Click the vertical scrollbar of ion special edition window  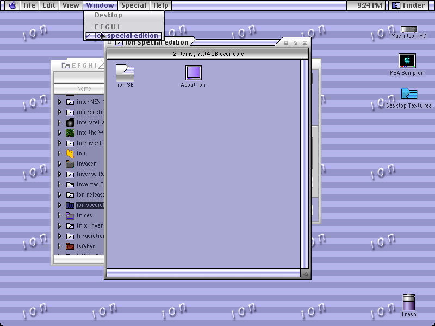click(304, 164)
